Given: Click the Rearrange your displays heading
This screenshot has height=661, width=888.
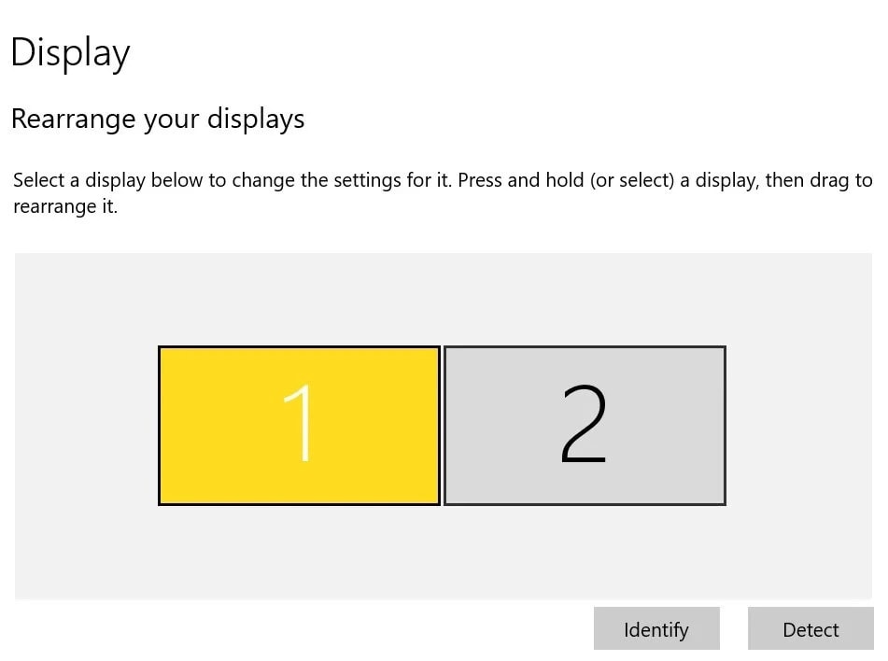Looking at the screenshot, I should [158, 119].
